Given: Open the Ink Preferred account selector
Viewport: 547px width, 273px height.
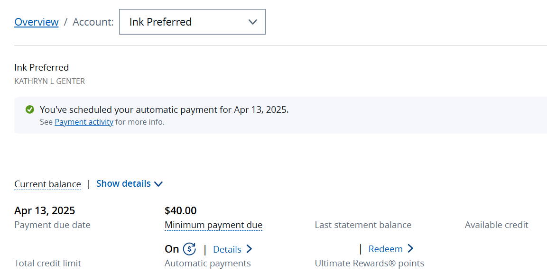Looking at the screenshot, I should click(x=192, y=22).
